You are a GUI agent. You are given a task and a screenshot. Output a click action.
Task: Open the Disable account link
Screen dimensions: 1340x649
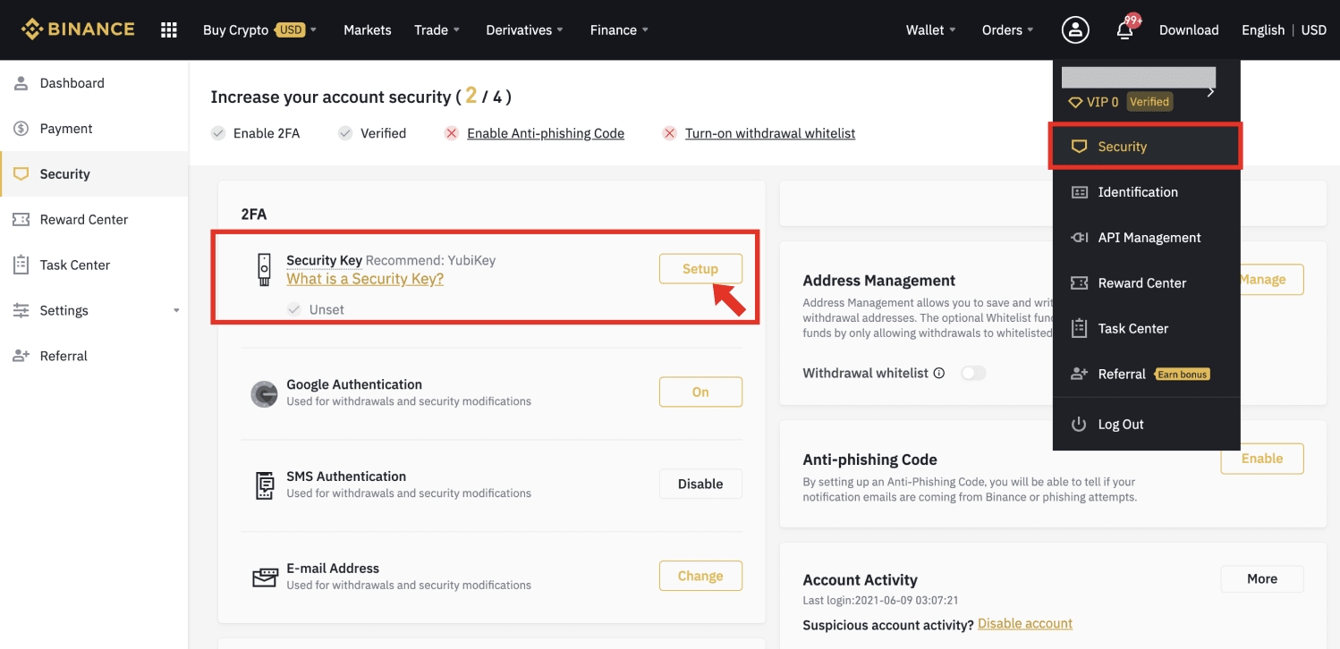(x=1024, y=624)
